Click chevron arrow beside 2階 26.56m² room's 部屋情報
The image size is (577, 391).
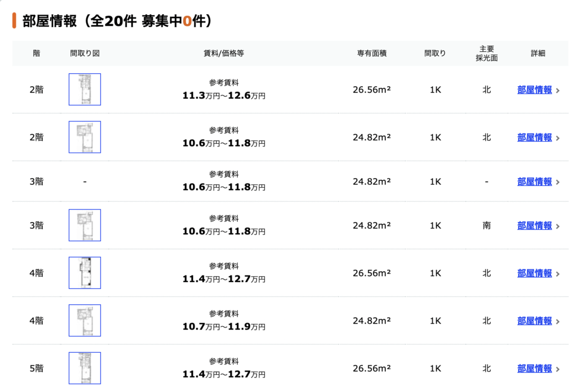coord(558,90)
